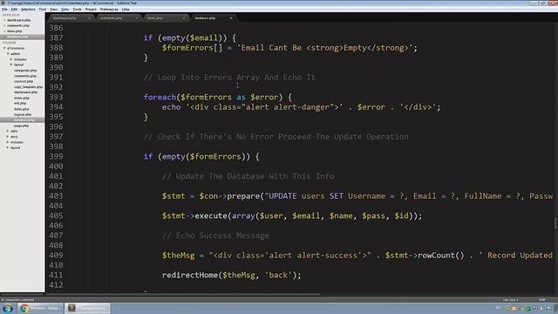Switch to Google Chrome in the taskbar
This screenshot has width=558, height=314.
click(x=40, y=308)
